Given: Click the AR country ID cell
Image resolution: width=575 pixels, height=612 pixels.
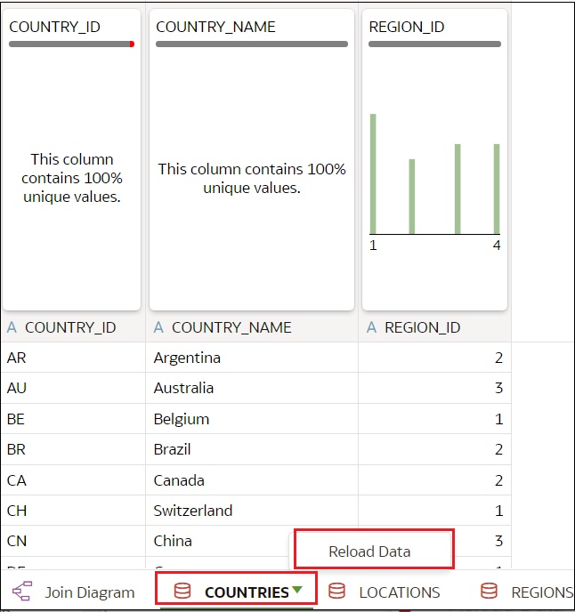Looking at the screenshot, I should [x=73, y=358].
